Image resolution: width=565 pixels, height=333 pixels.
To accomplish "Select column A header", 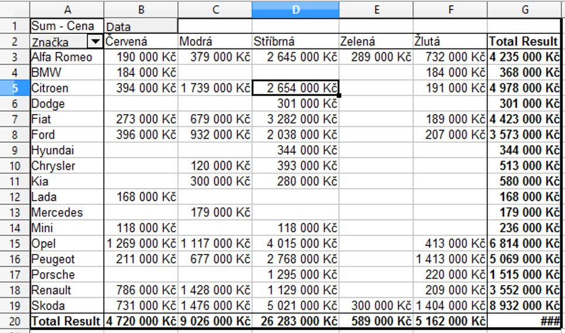I will coord(67,10).
